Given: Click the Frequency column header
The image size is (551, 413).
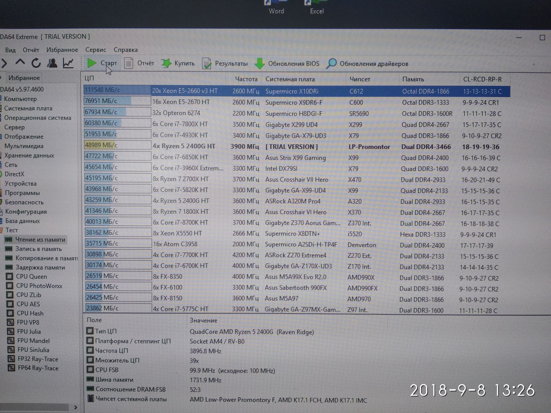Looking at the screenshot, I should (246, 79).
